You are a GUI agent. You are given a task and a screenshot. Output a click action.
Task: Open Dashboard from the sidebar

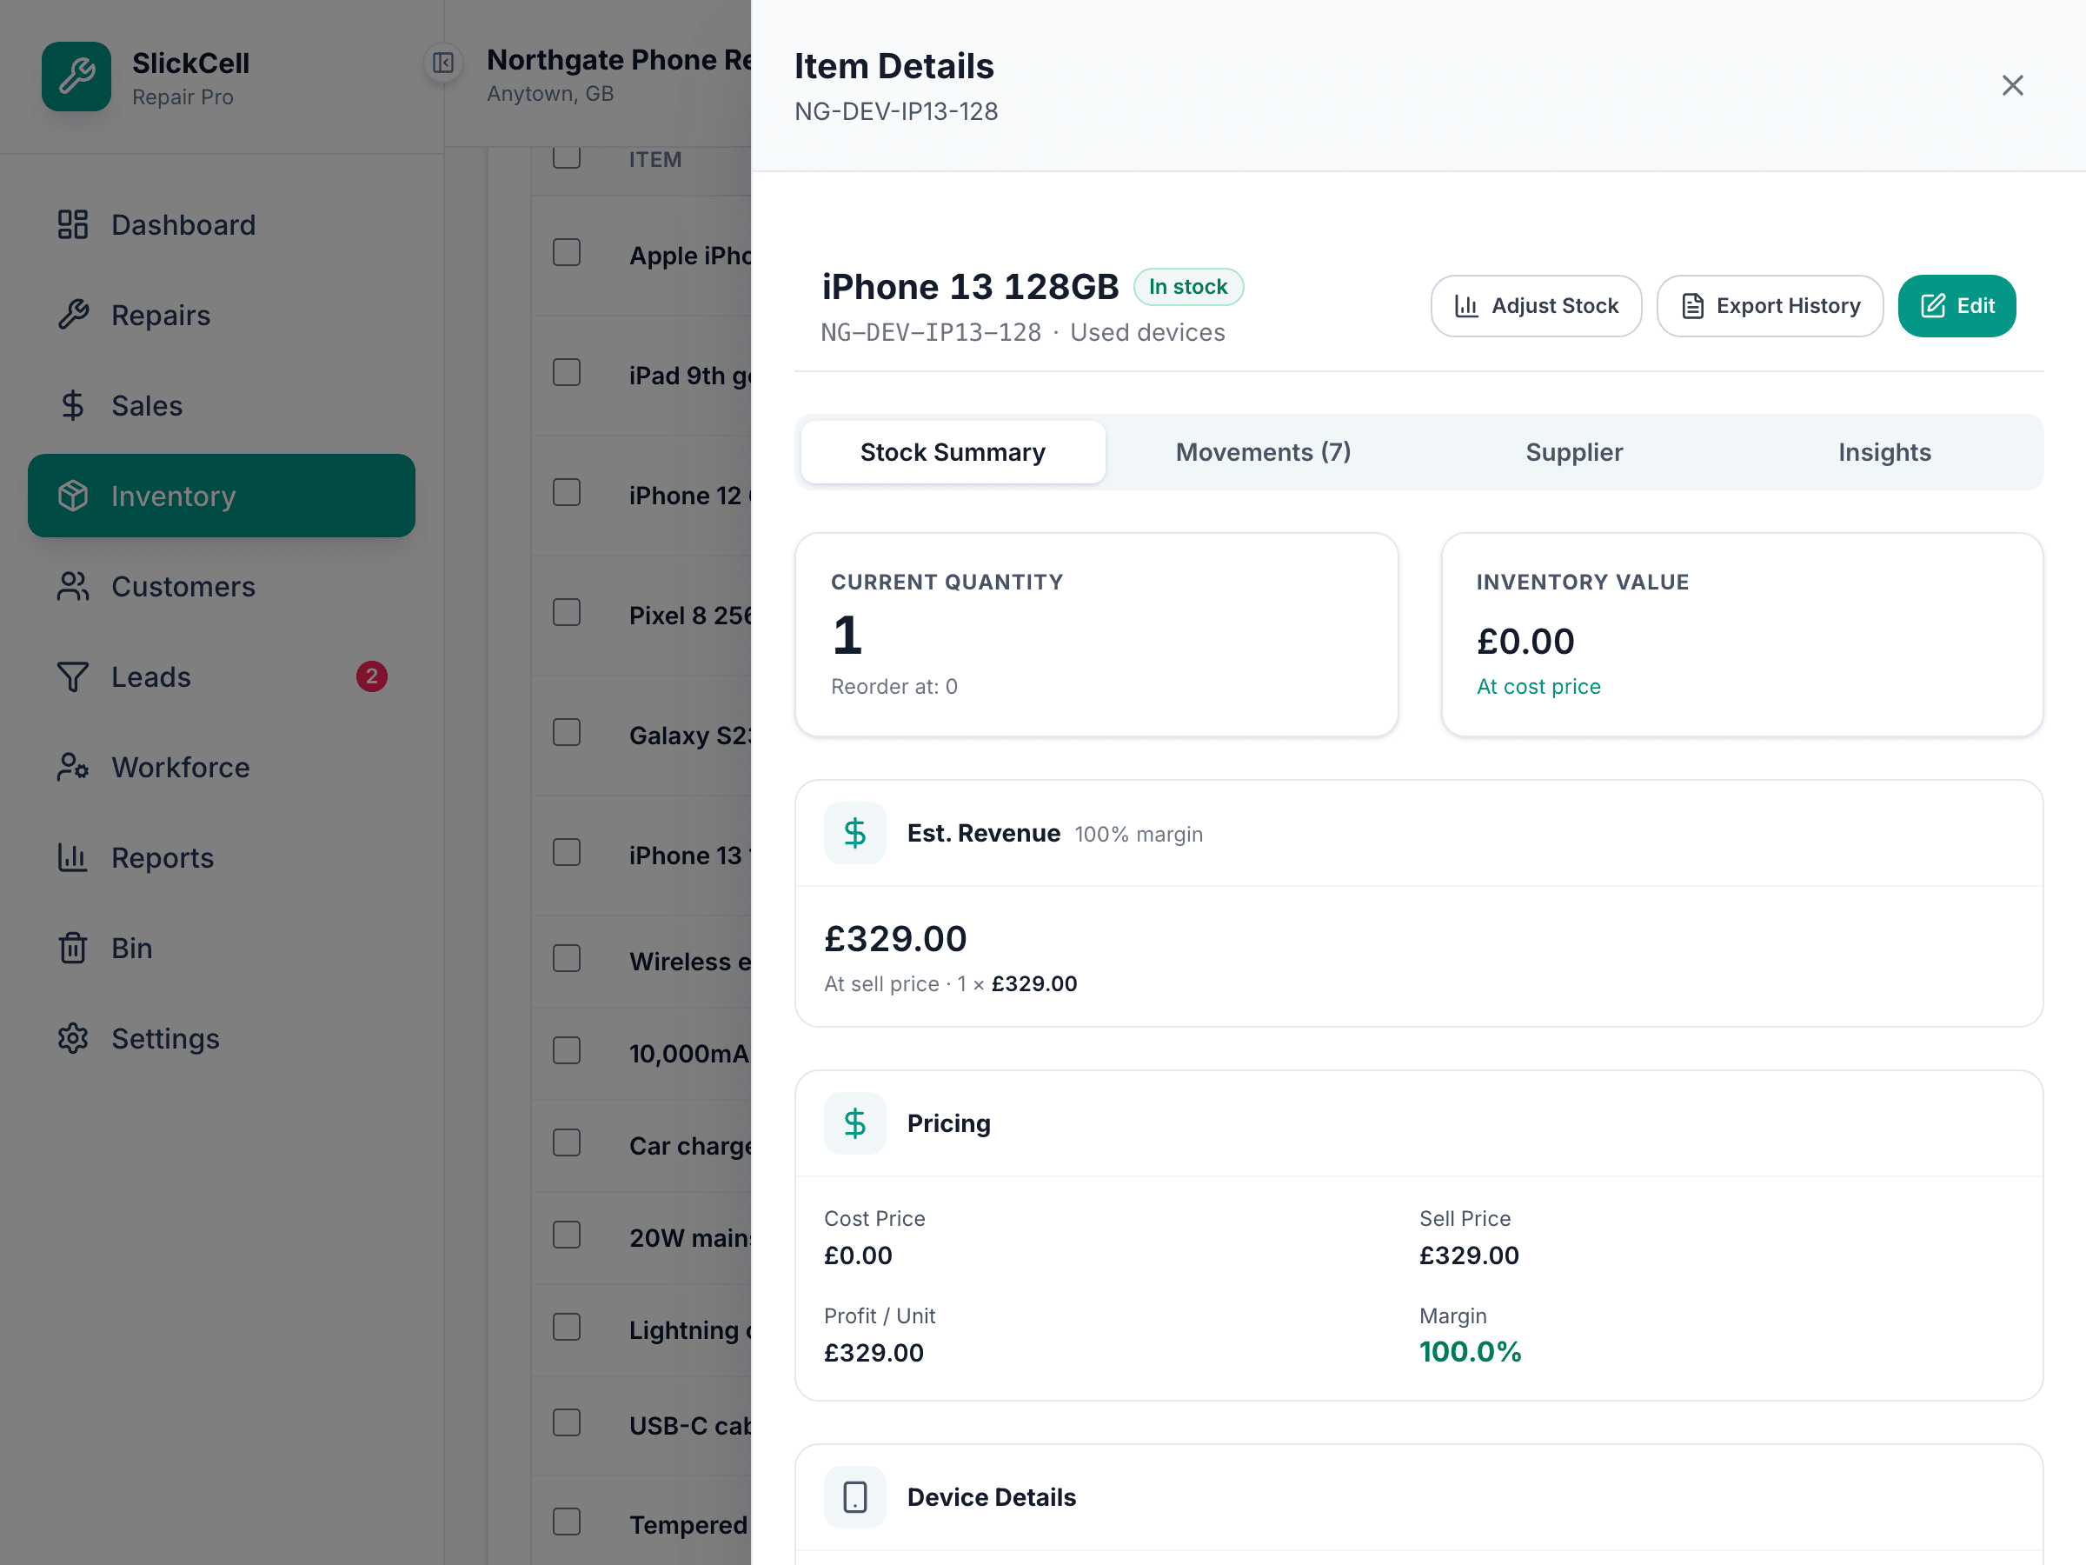[x=222, y=224]
